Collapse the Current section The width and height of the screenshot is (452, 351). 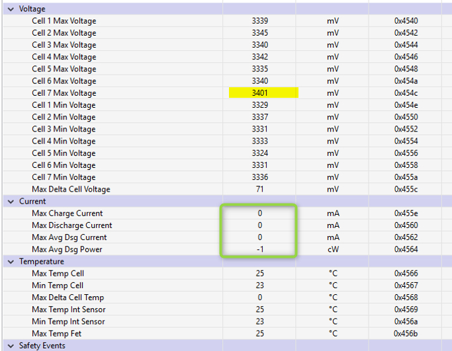coord(11,202)
